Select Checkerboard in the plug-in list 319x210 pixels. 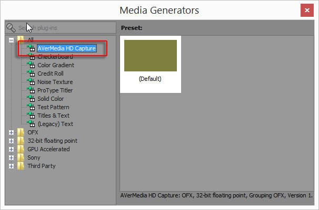coord(55,57)
